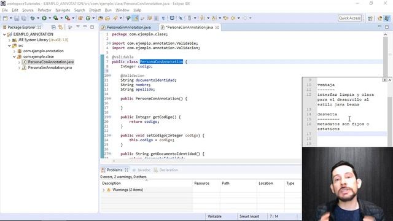Open dropdown next to New file icon
The width and height of the screenshot is (393, 221).
point(11,18)
